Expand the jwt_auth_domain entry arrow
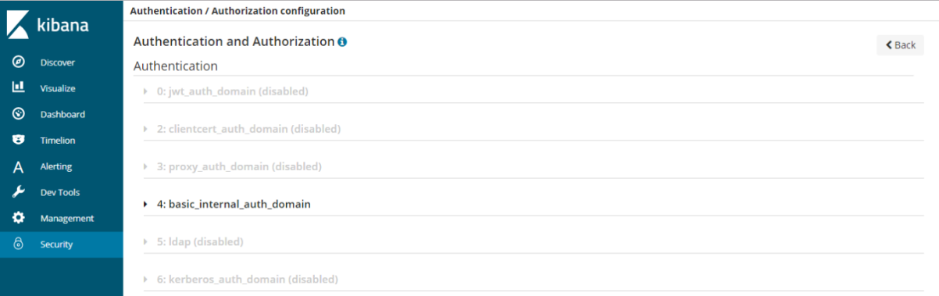The height and width of the screenshot is (296, 939). [x=145, y=91]
